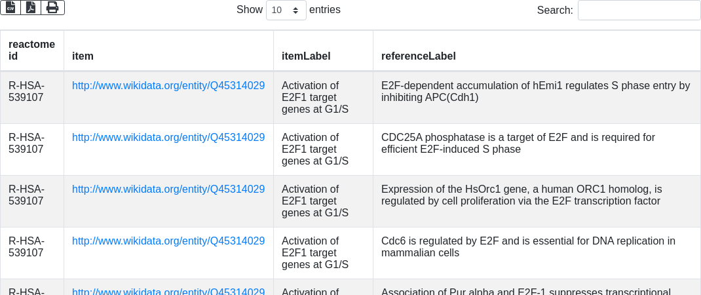Export the table as PDF

(31, 7)
